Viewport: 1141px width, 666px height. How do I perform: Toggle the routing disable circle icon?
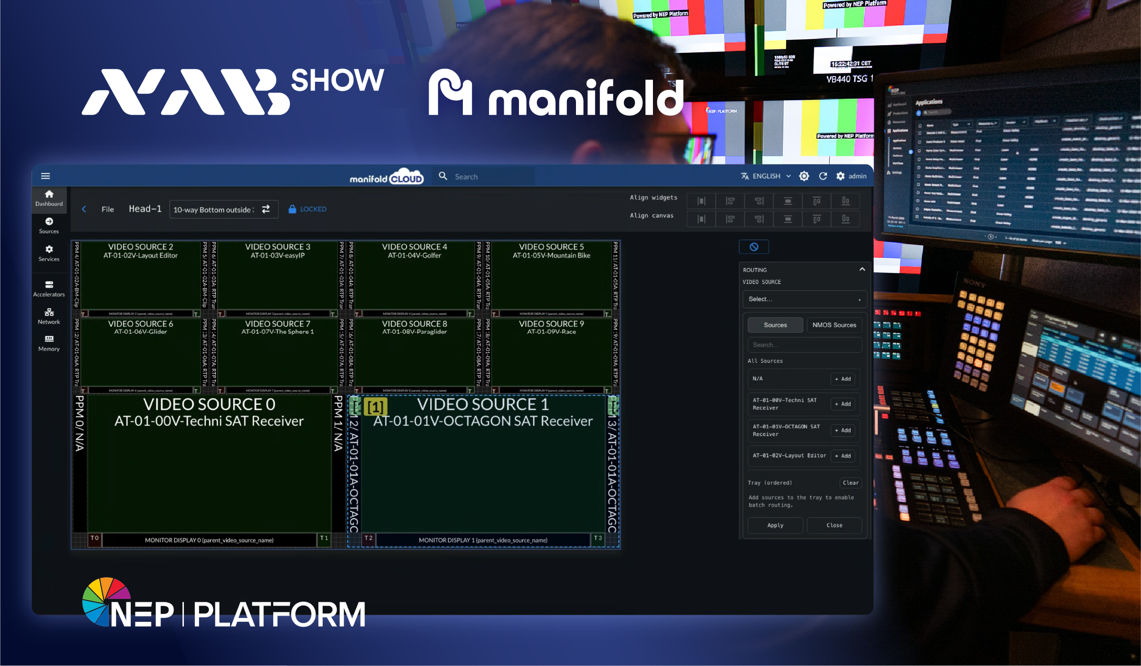click(754, 247)
